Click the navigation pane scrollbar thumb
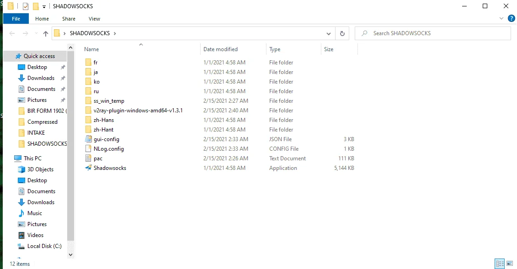The height and width of the screenshot is (269, 517). pyautogui.click(x=70, y=146)
